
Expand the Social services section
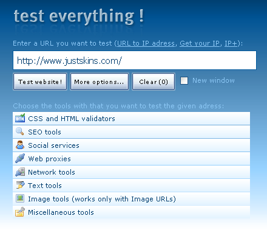[131, 145]
